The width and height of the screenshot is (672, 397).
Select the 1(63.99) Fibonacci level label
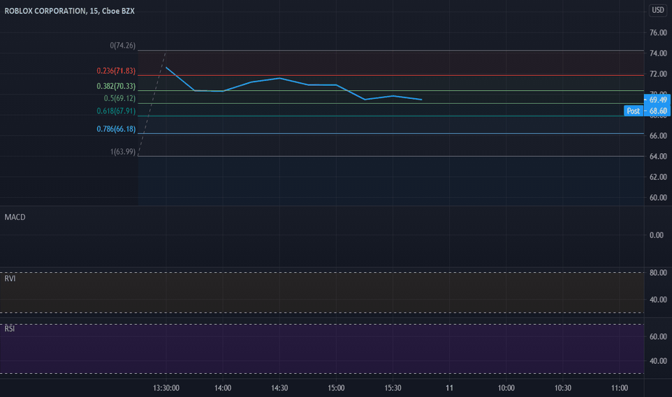[x=123, y=152]
